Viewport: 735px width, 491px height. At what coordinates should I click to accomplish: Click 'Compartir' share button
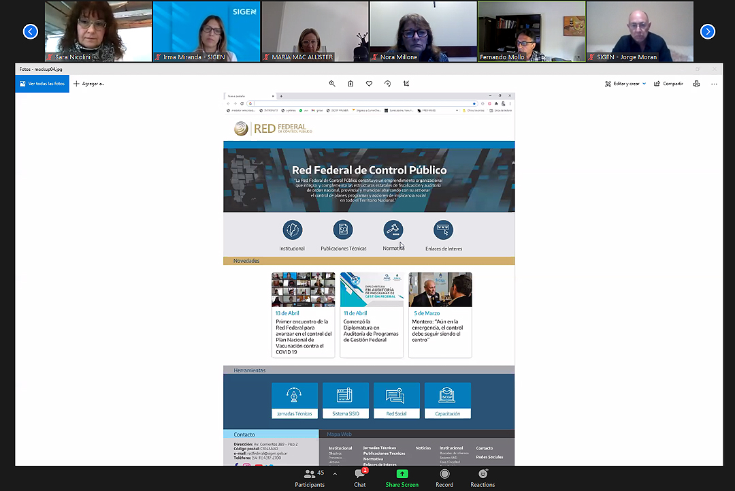click(668, 84)
